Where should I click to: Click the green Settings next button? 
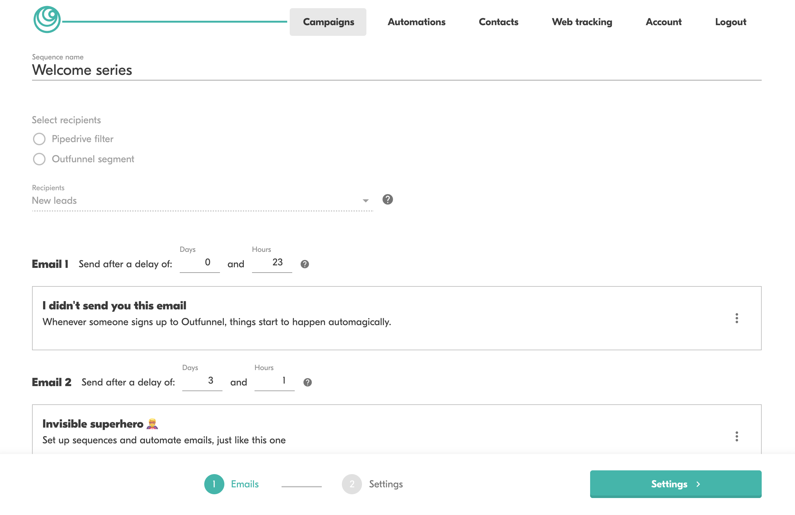click(x=675, y=484)
